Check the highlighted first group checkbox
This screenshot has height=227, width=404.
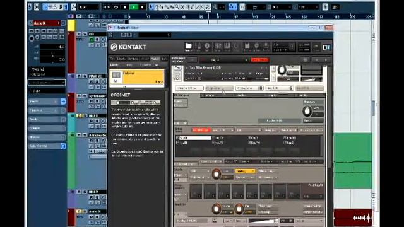tap(177, 138)
